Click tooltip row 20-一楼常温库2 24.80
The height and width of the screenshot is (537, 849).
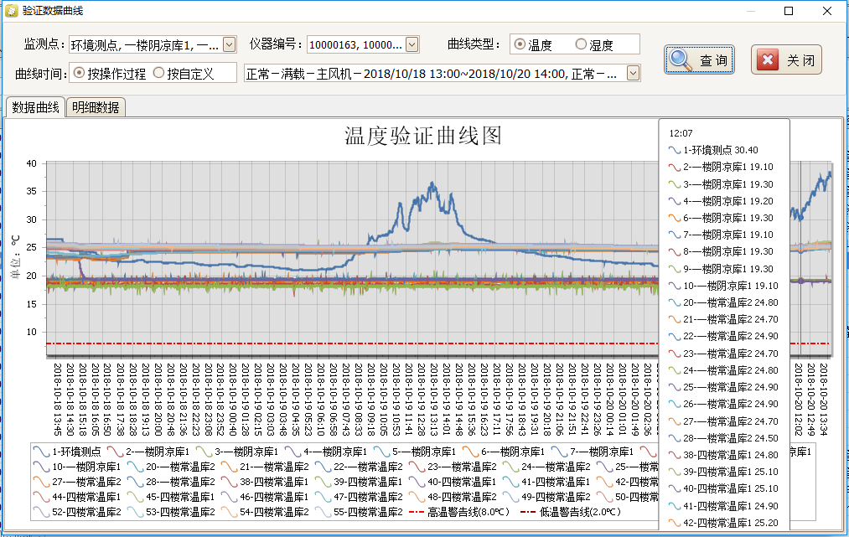[x=723, y=302]
